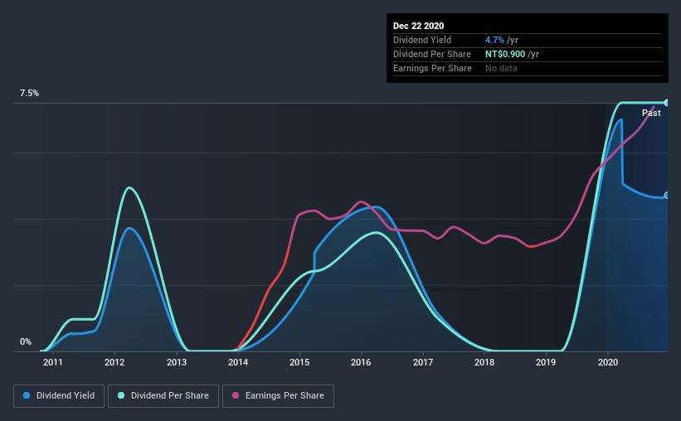Toggle the Dividend Per Share legend button
The height and width of the screenshot is (421, 681).
tap(163, 396)
